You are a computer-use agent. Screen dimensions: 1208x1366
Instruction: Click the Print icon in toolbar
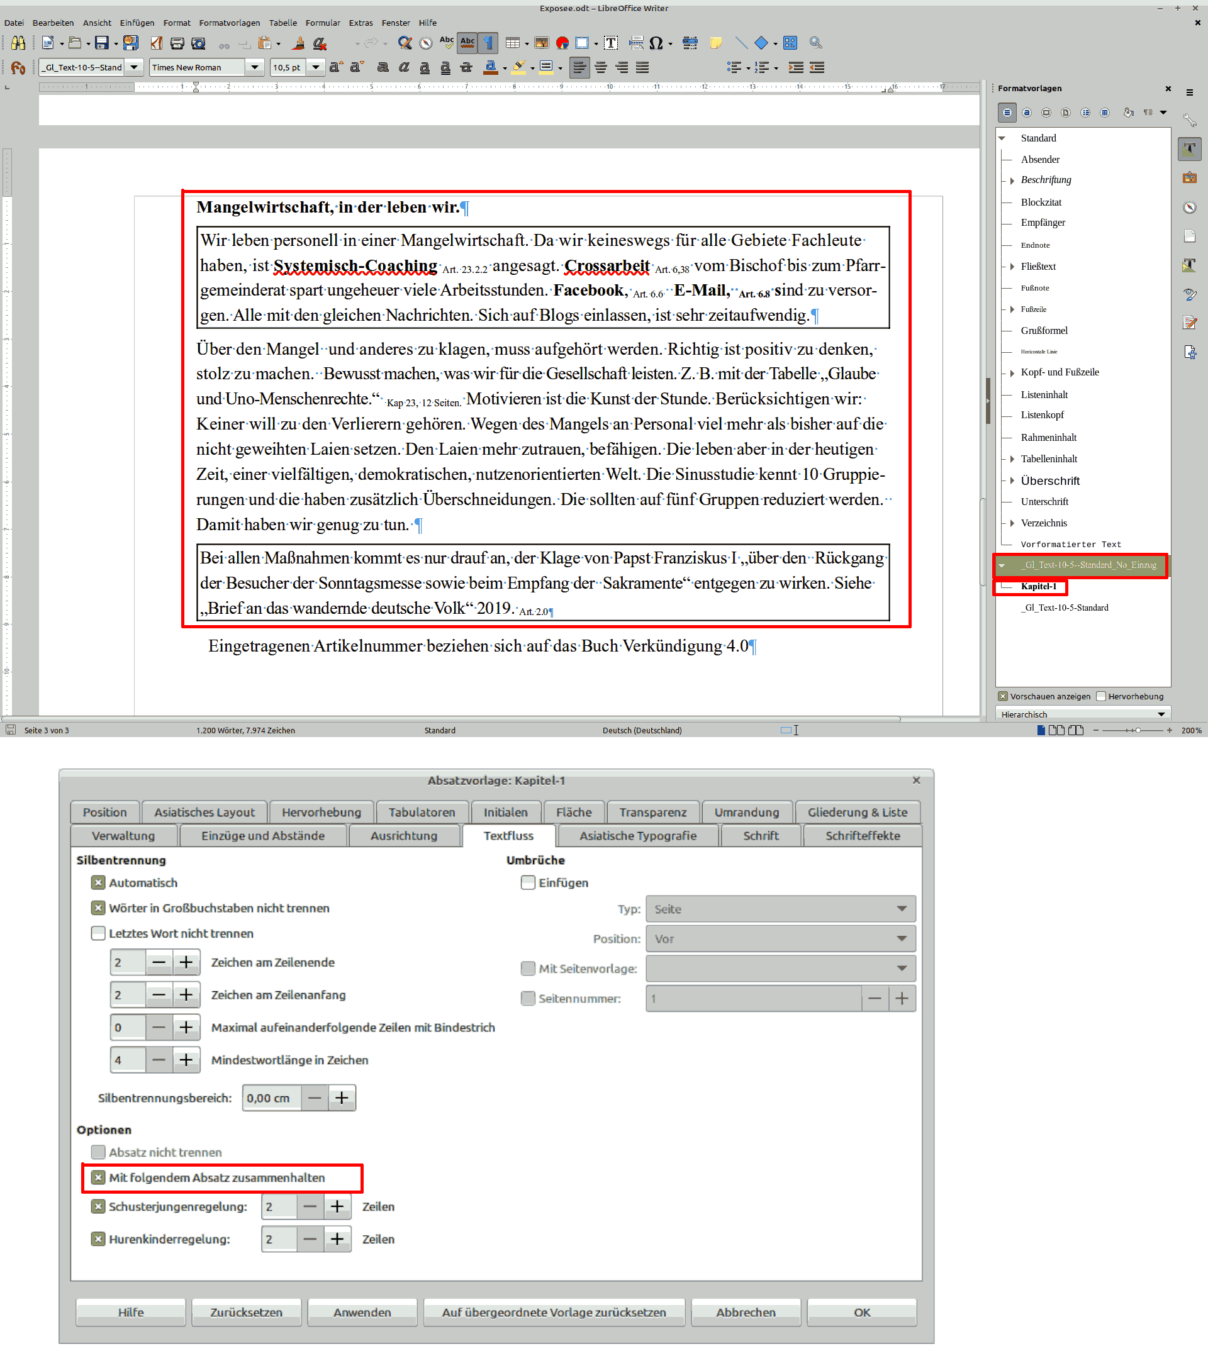pyautogui.click(x=177, y=43)
